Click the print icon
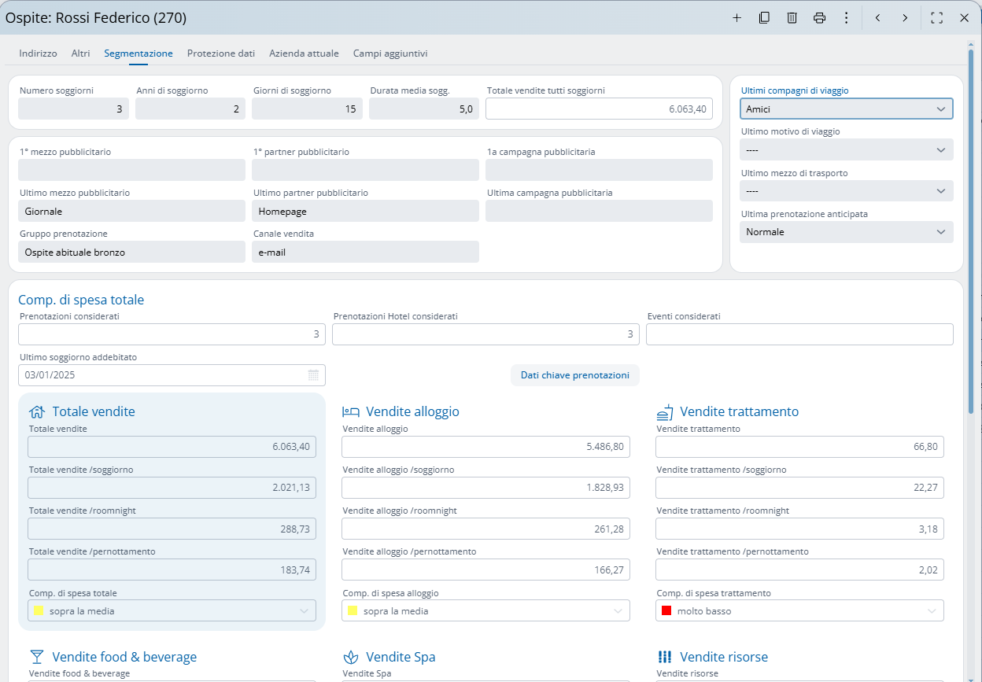The image size is (982, 682). 819,18
